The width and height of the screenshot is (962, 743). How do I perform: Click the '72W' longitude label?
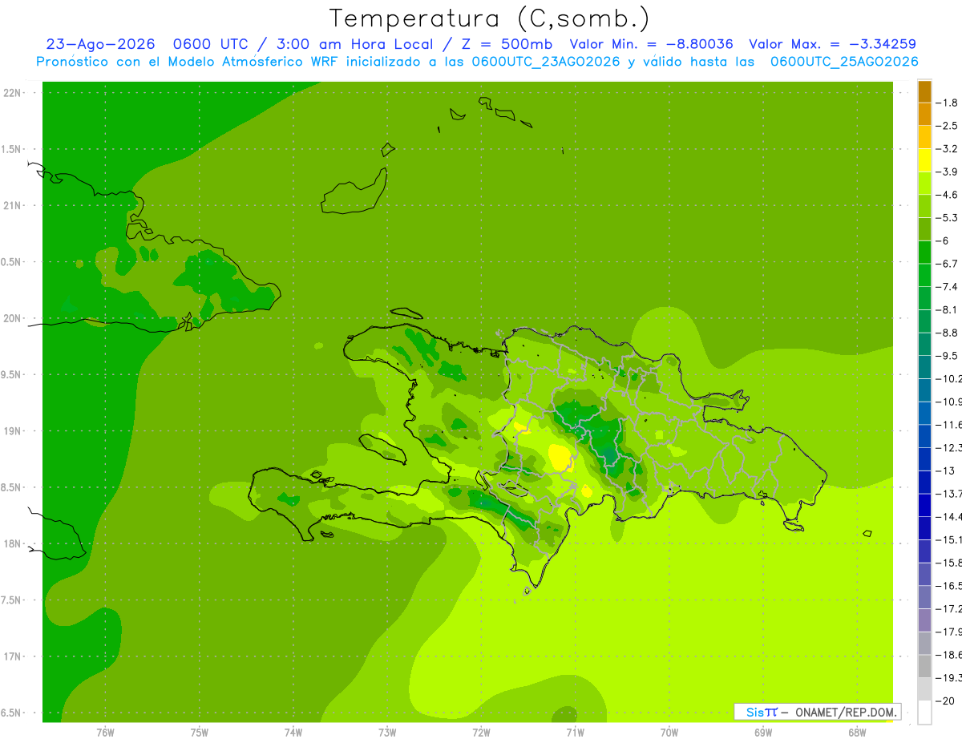(x=481, y=732)
